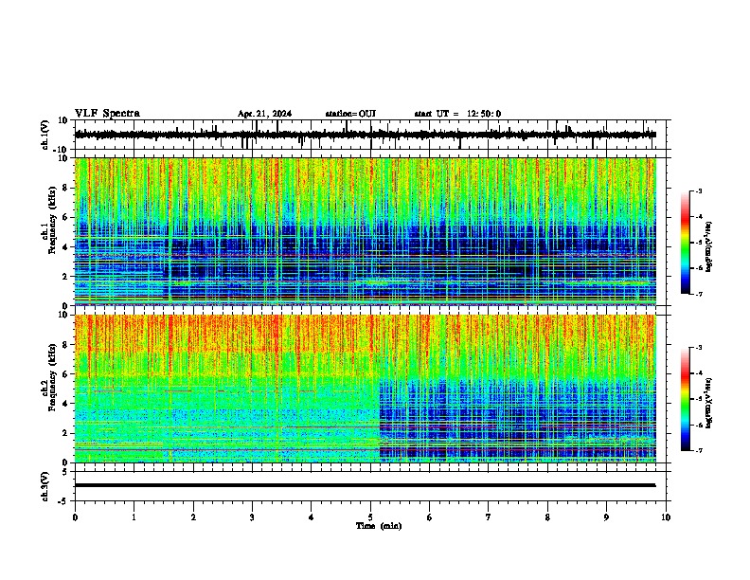Click time axis tick label 8
750x580 pixels.
click(x=547, y=517)
